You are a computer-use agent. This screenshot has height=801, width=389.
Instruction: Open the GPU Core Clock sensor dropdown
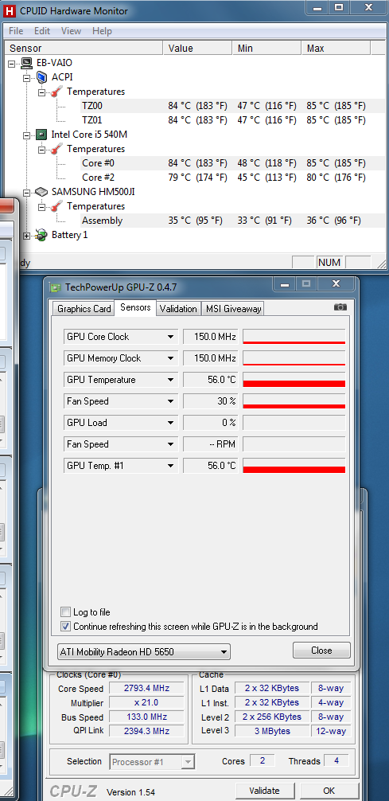[171, 337]
